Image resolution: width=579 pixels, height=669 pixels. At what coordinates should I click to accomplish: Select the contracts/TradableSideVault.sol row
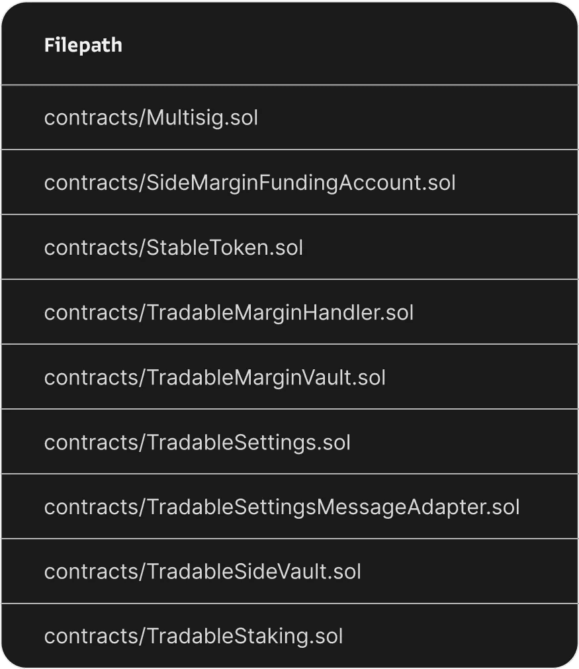(x=290, y=572)
